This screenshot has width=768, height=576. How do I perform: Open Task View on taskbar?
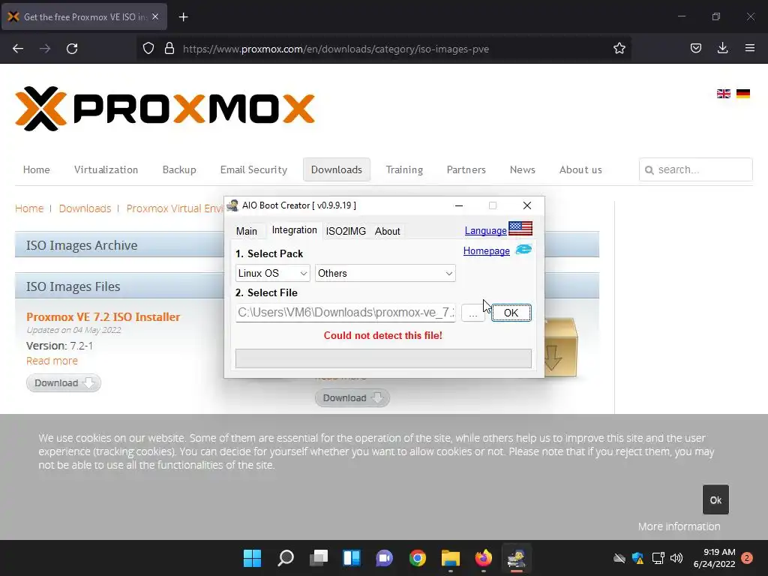(x=319, y=558)
